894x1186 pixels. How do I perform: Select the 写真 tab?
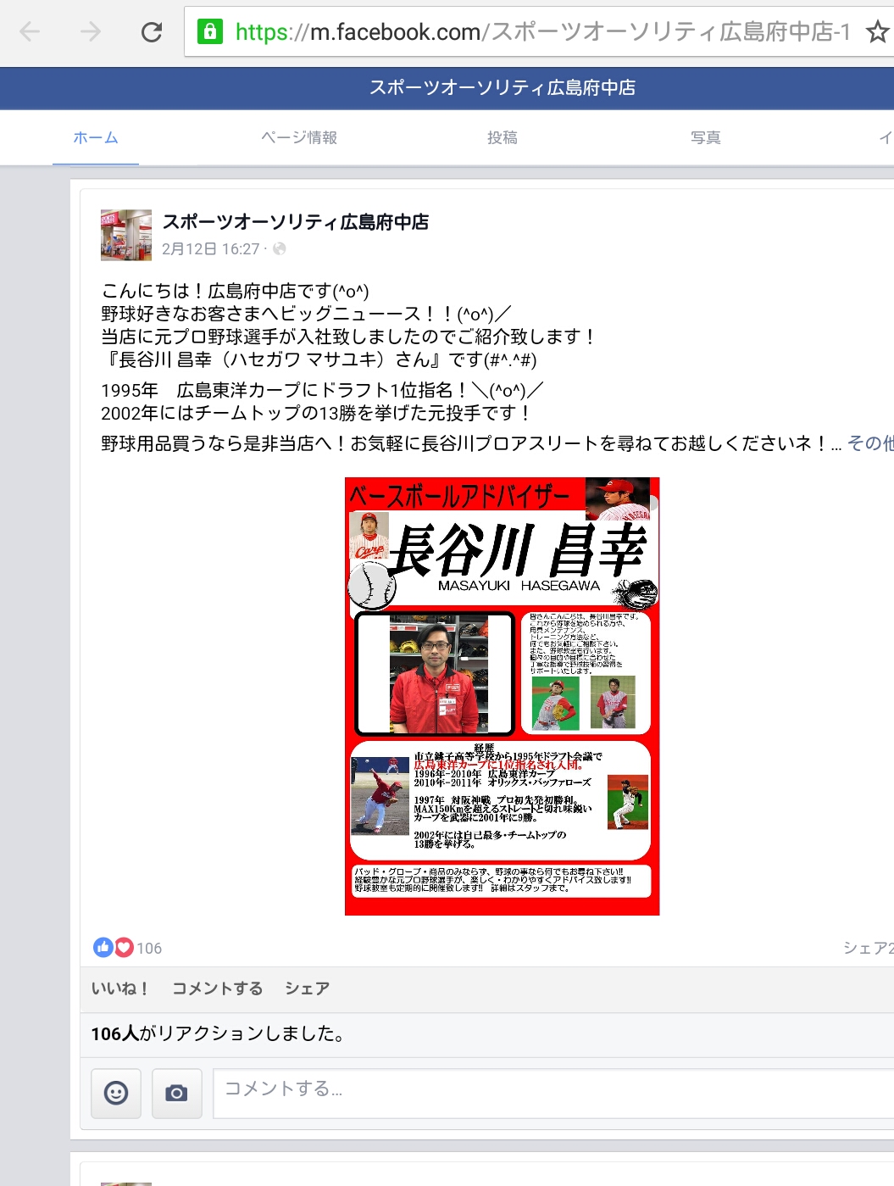(706, 137)
